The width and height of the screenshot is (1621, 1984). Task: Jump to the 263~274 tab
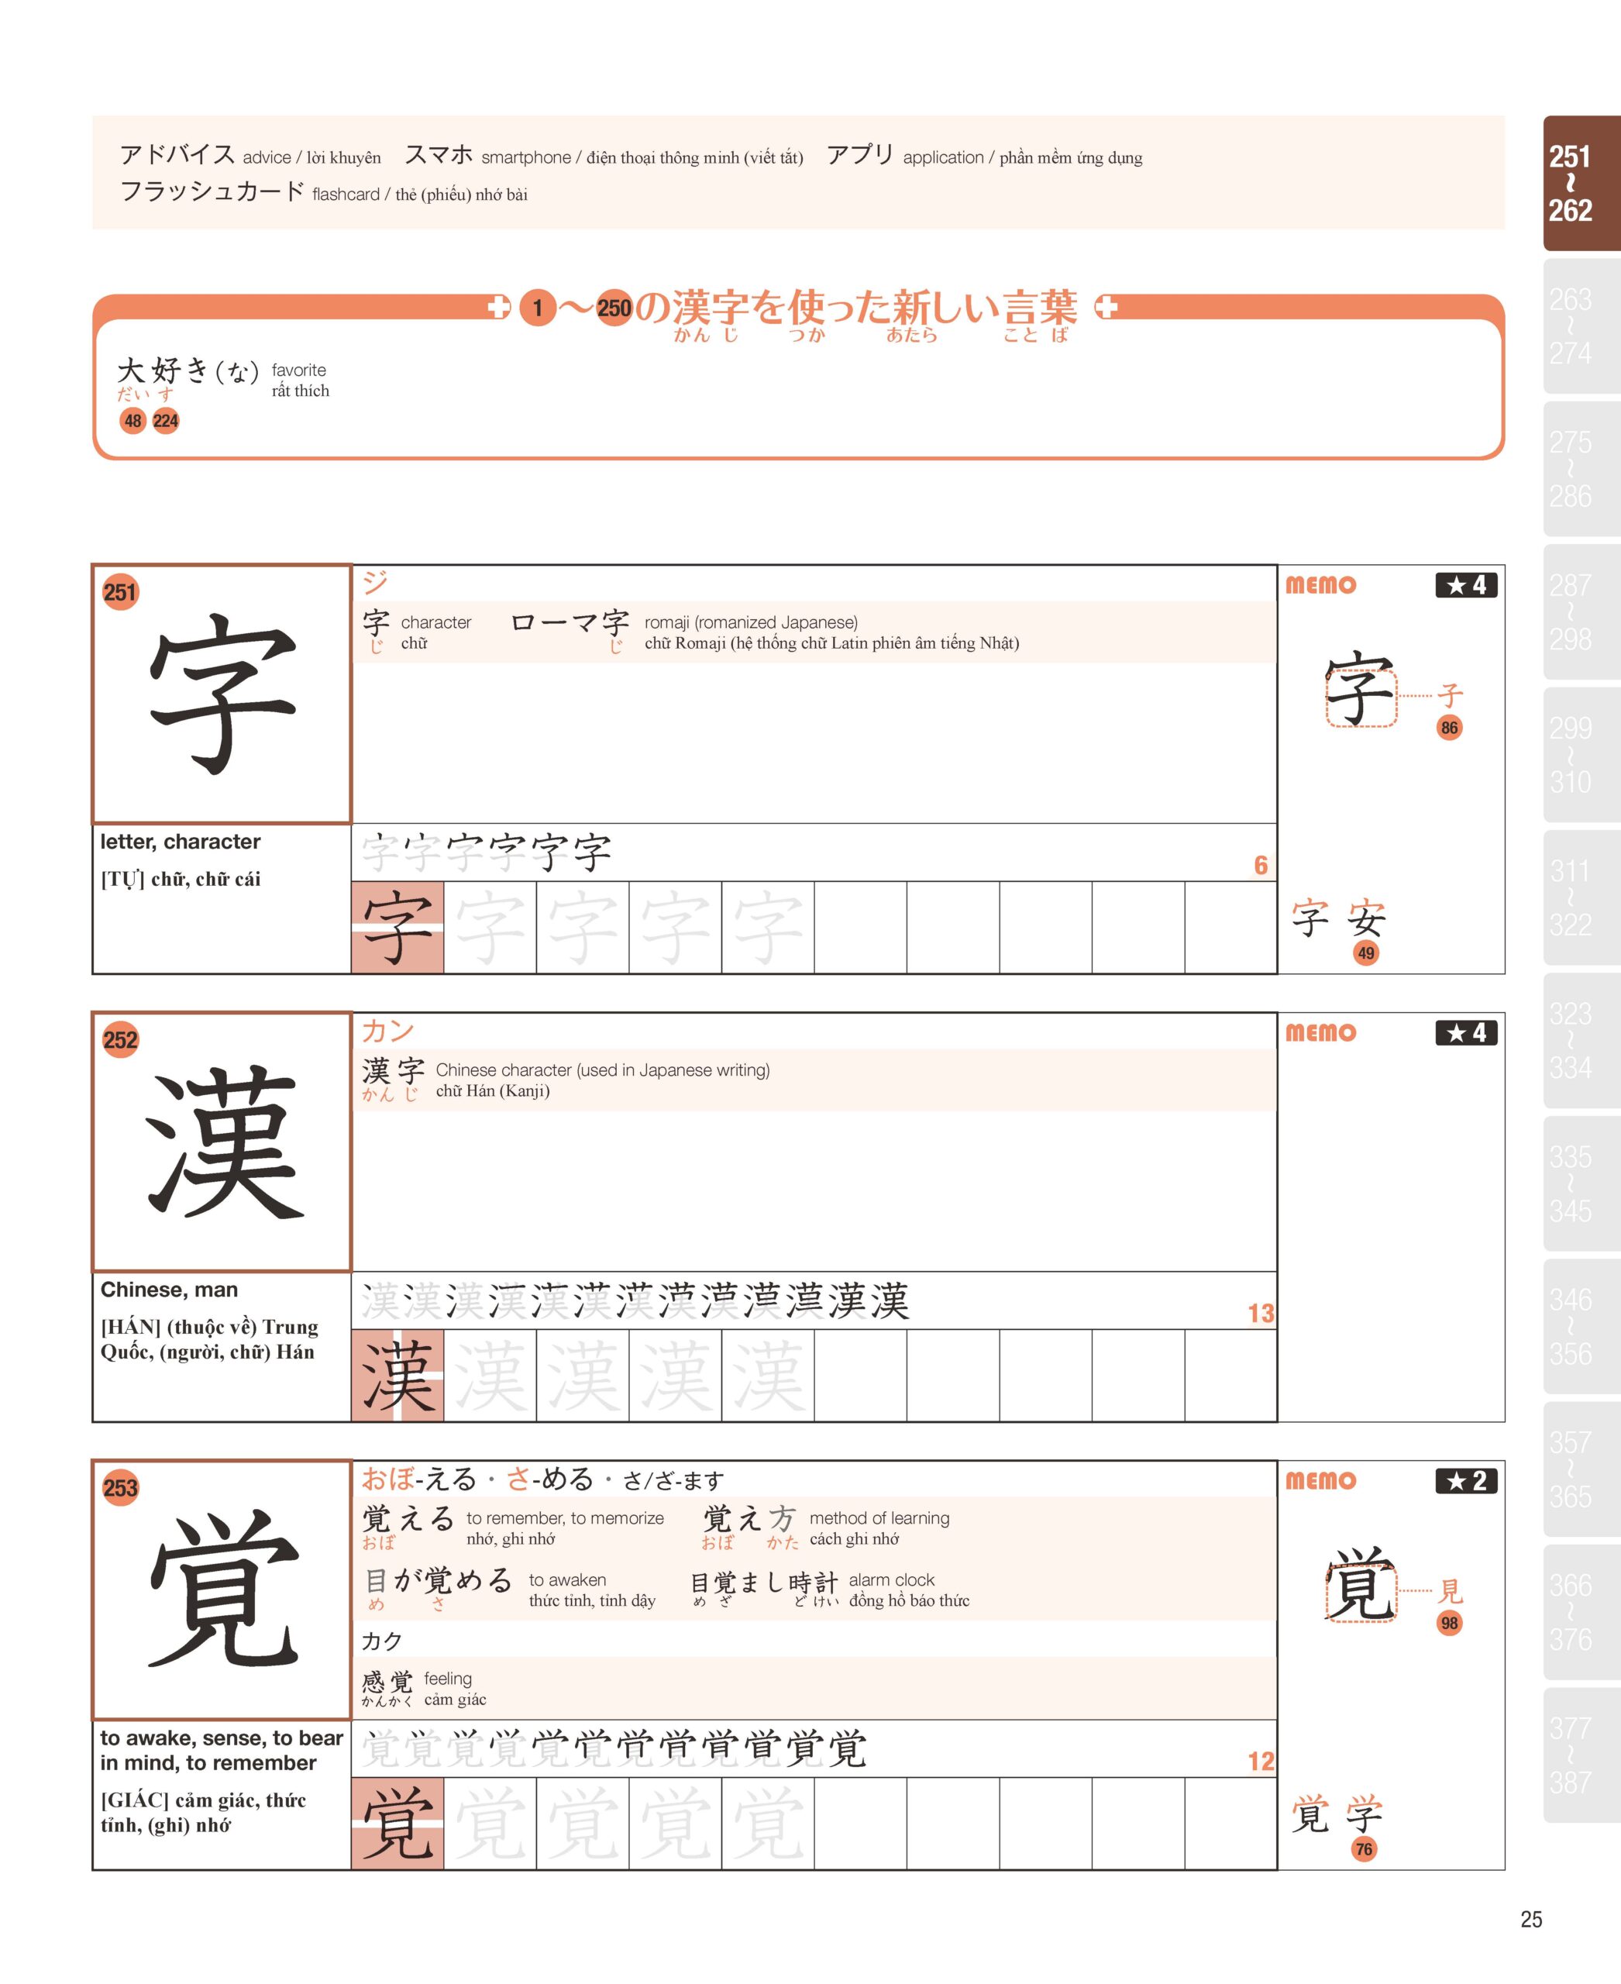[x=1581, y=326]
